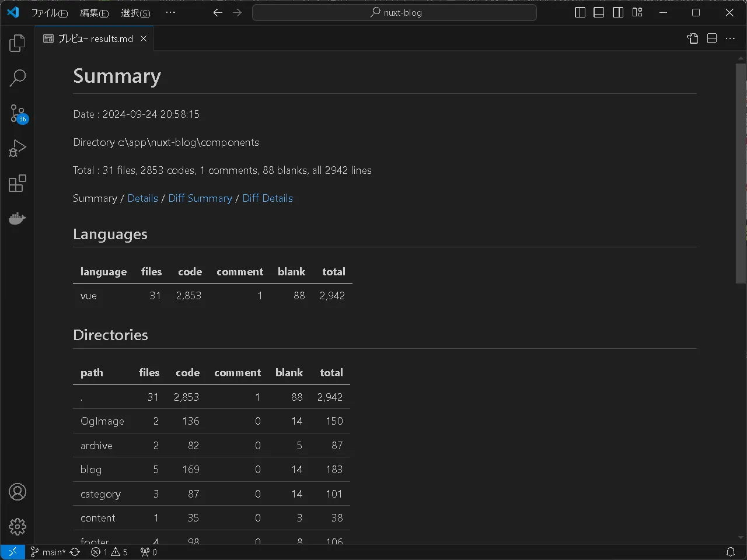Click the blog directory row
747x560 pixels.
[211, 470]
